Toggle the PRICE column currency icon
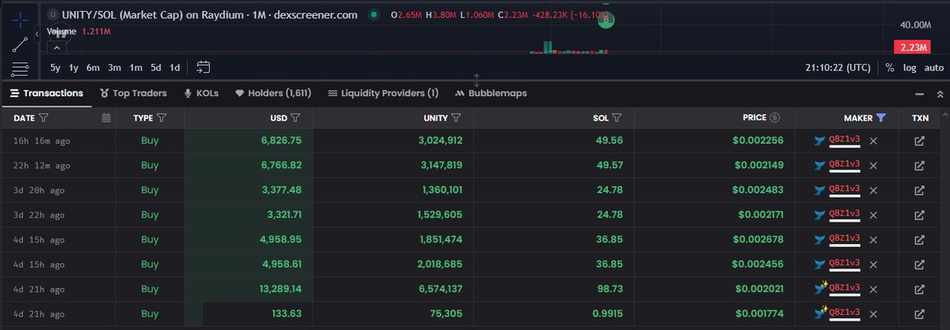950x330 pixels. coord(775,118)
